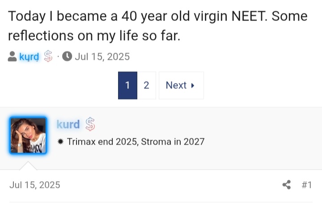Click the user title mentioning Trimax and Stroma
Viewport: 322px width, 206px height.
click(136, 142)
